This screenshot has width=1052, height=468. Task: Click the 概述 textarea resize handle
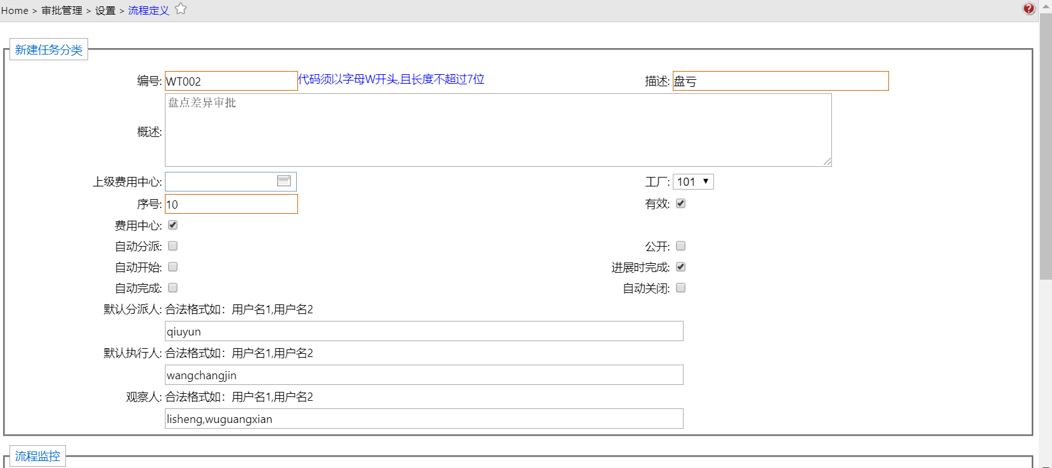point(828,162)
